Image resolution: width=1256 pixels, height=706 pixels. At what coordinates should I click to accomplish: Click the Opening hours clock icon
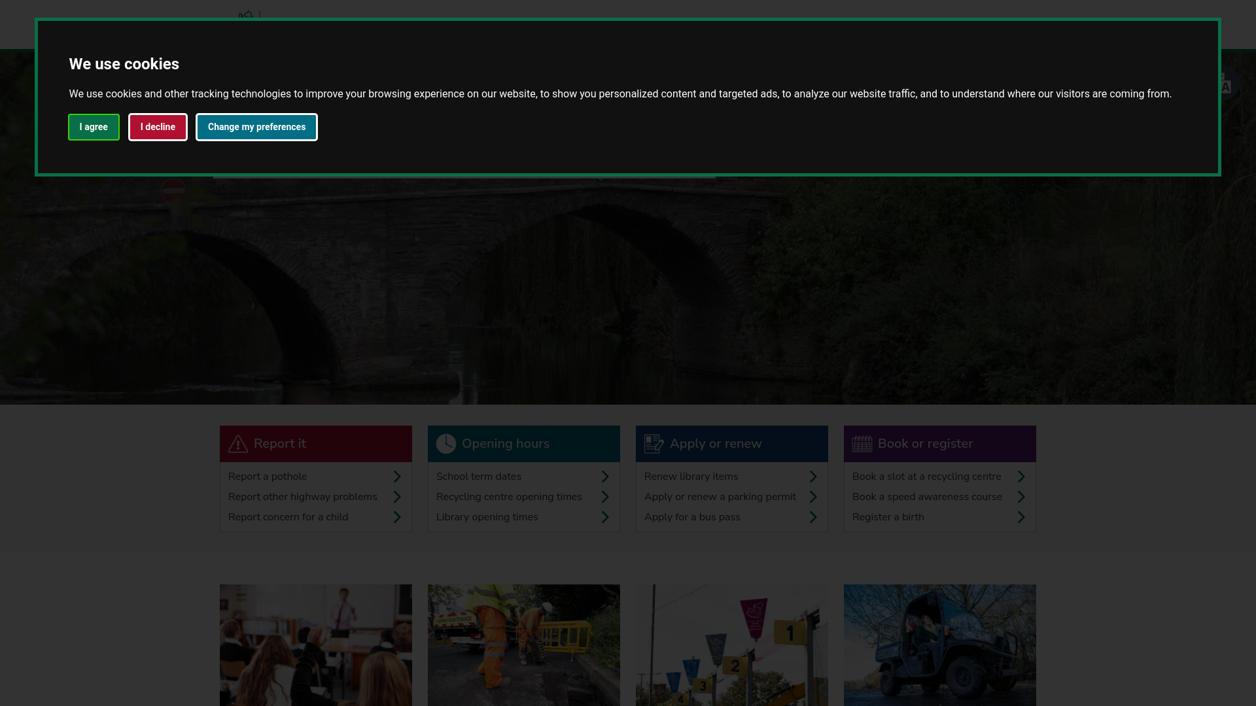pyautogui.click(x=446, y=444)
